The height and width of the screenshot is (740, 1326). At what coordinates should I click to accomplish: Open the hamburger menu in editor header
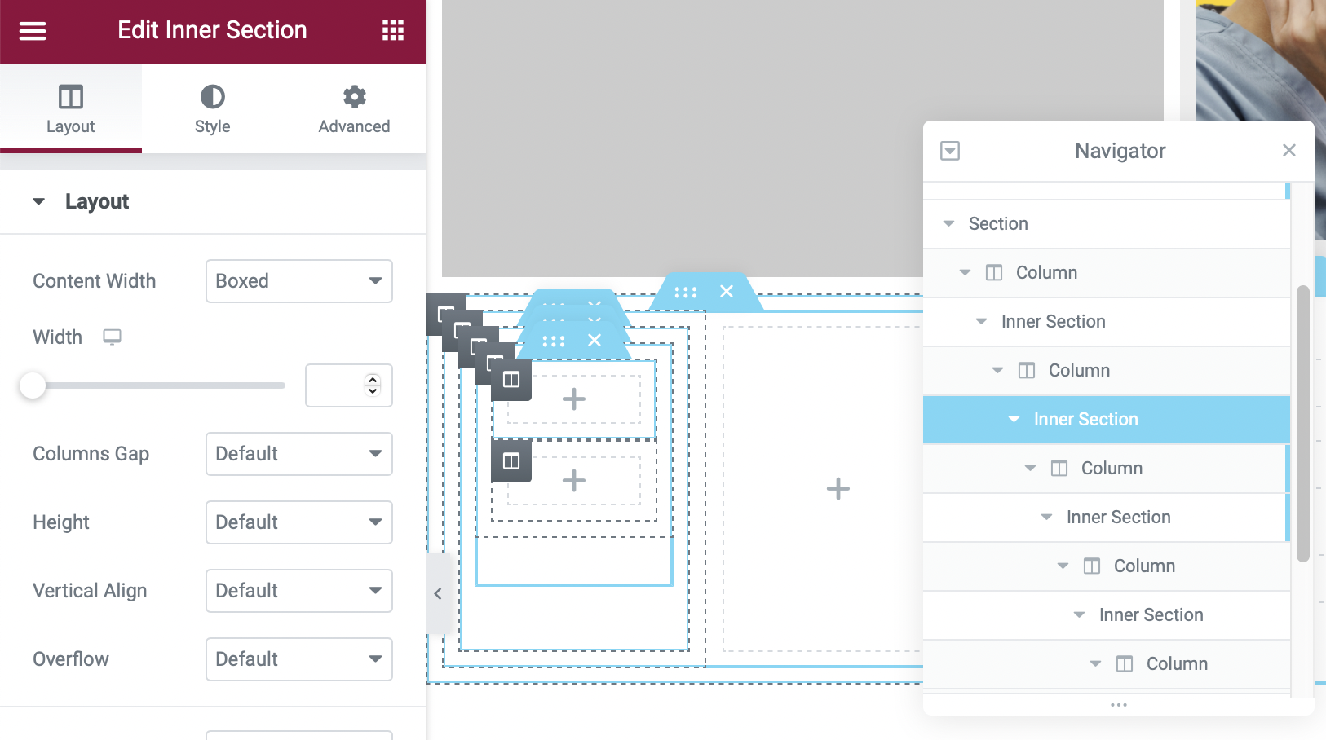click(x=33, y=31)
